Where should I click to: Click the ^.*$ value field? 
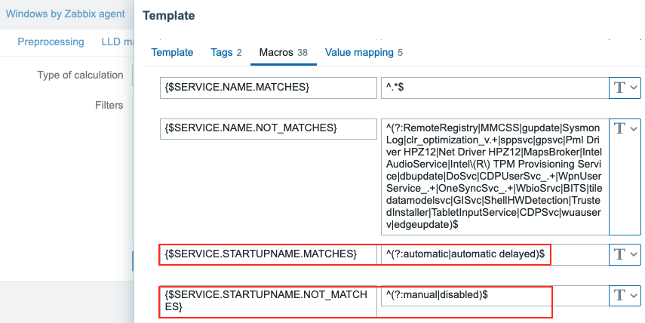coord(492,88)
